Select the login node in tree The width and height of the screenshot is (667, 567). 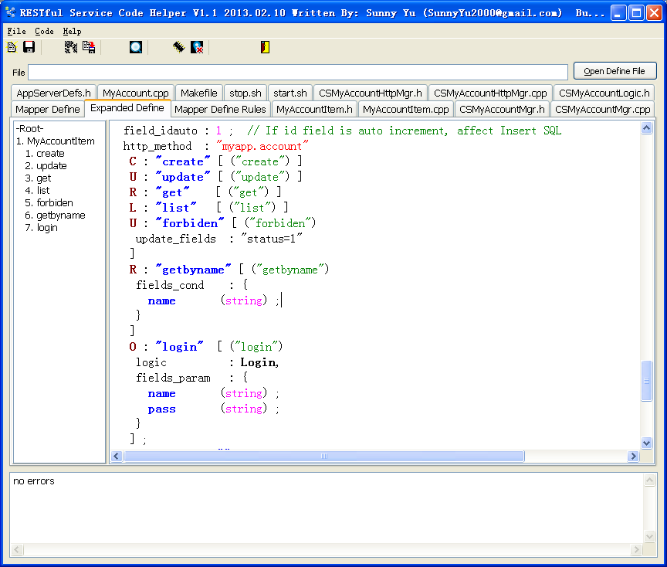click(47, 228)
